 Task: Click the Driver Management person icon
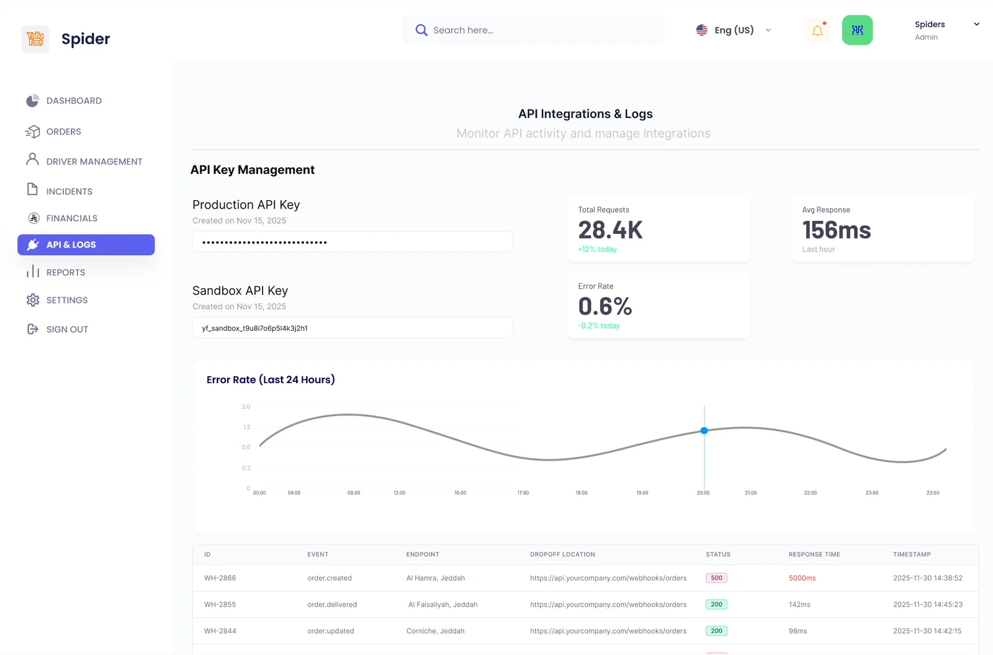pyautogui.click(x=32, y=160)
